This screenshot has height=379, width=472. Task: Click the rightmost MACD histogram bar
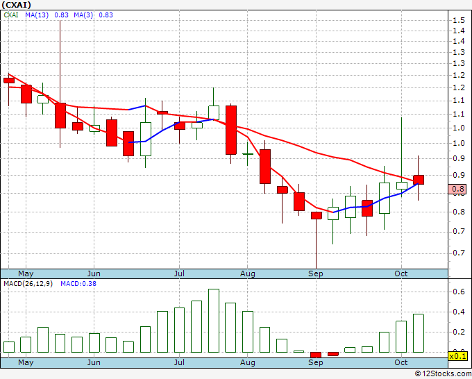pyautogui.click(x=419, y=333)
